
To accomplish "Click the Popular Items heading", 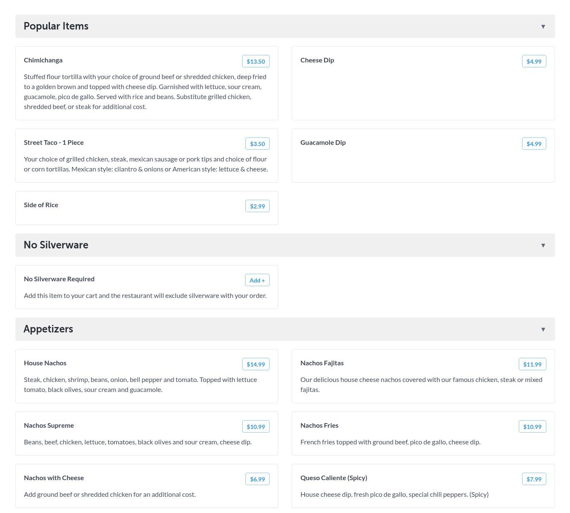I will coord(56,26).
